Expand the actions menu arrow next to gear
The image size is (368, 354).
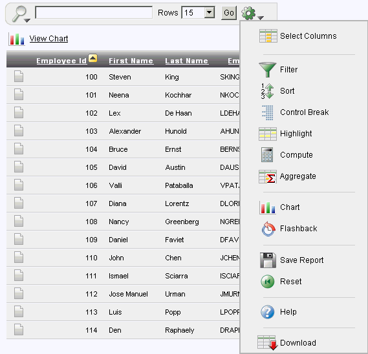(x=261, y=18)
